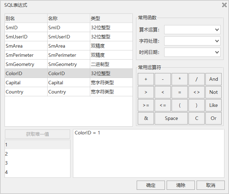The height and width of the screenshot is (194, 229).
Task: Close the SQL表达式 dialog
Action: pos(224,5)
